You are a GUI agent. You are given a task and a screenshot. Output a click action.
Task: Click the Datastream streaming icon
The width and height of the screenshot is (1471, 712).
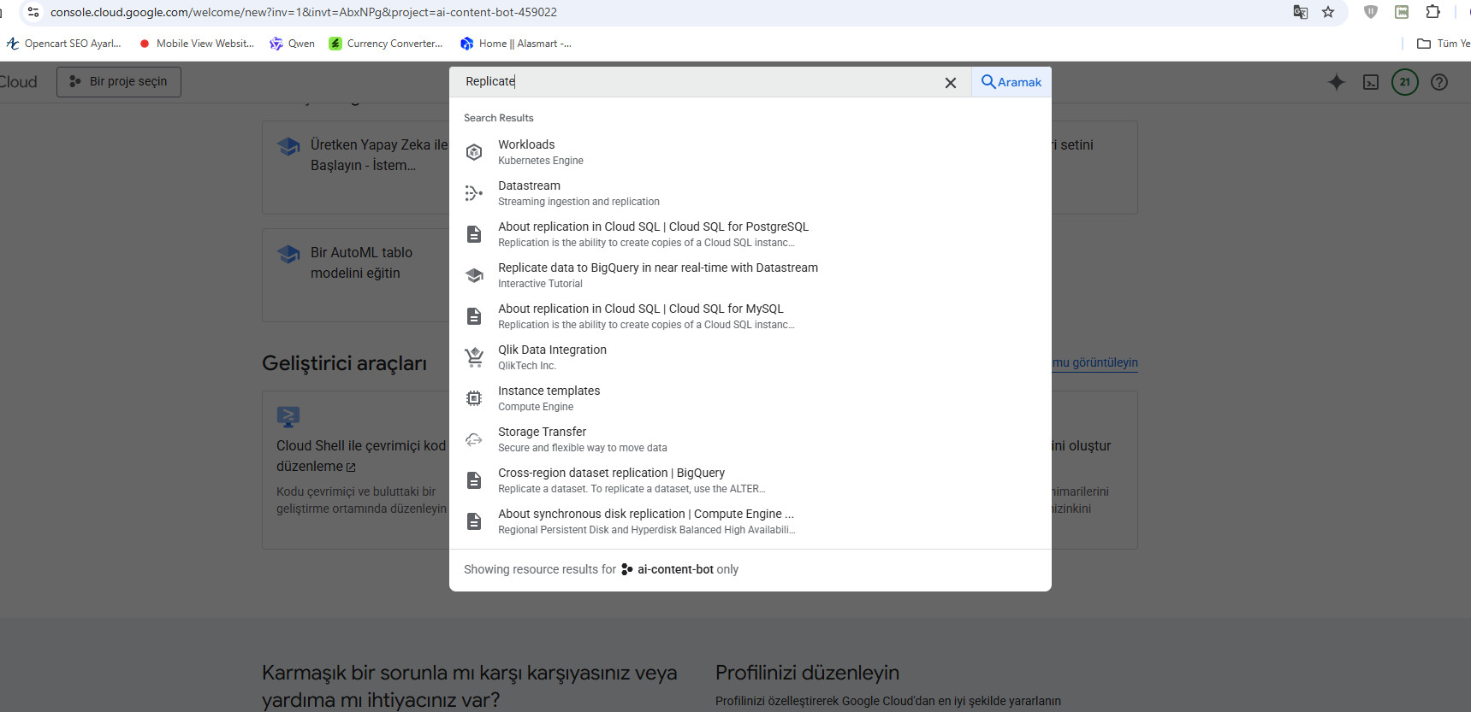474,193
